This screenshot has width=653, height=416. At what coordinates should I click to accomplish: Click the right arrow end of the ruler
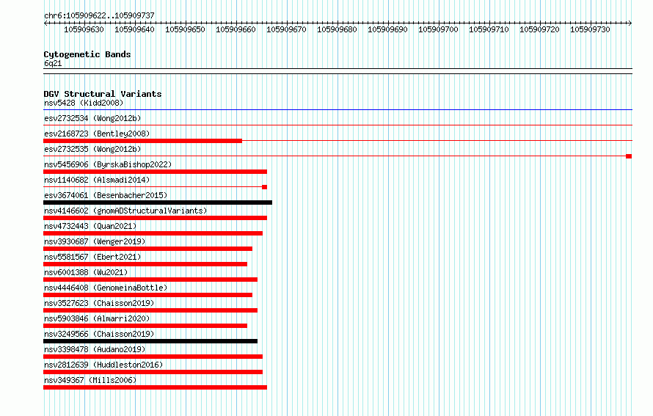pyautogui.click(x=630, y=23)
